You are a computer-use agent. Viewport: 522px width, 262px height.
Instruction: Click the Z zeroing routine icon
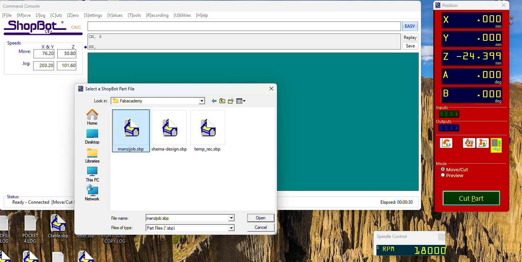[483, 143]
